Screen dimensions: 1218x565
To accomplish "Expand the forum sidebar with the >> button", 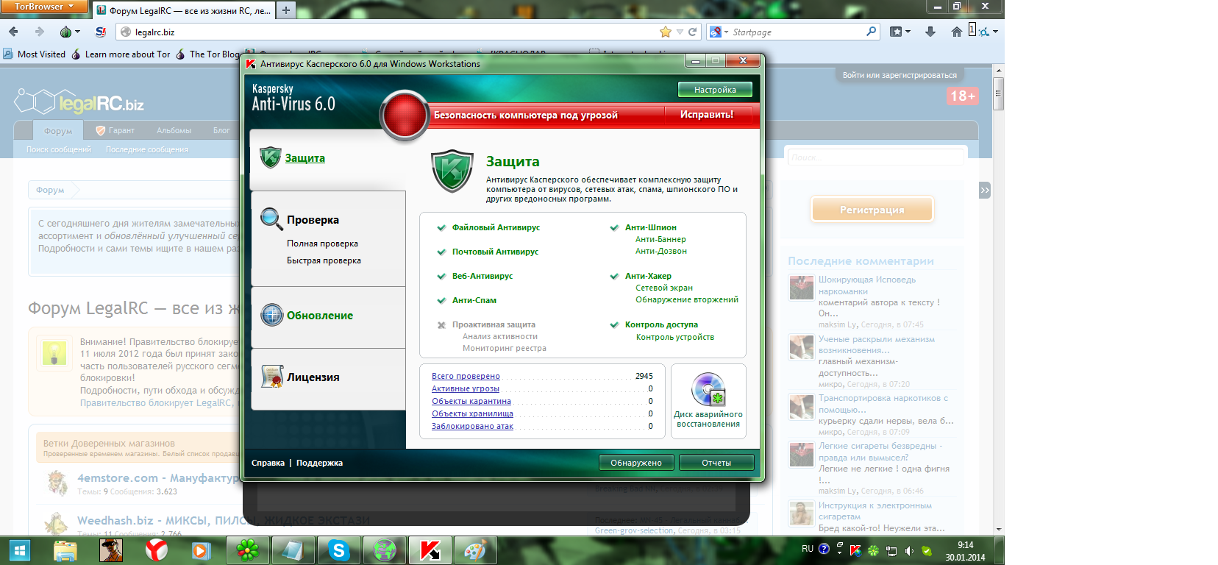I will (985, 190).
